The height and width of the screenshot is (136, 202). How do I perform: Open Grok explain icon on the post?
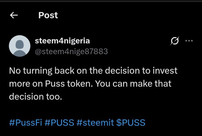(175, 41)
